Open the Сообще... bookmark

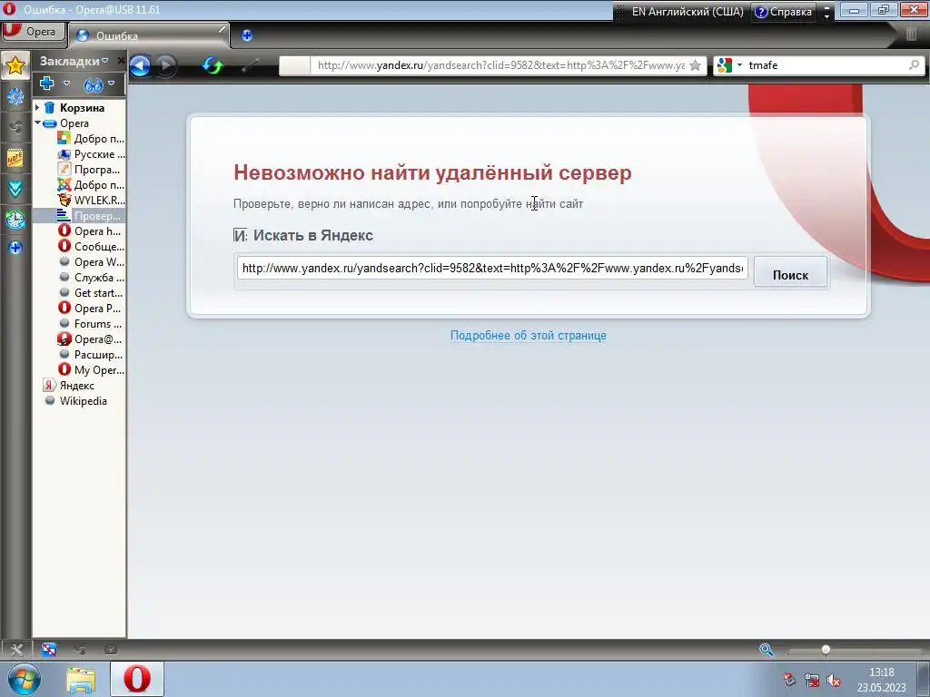[92, 247]
